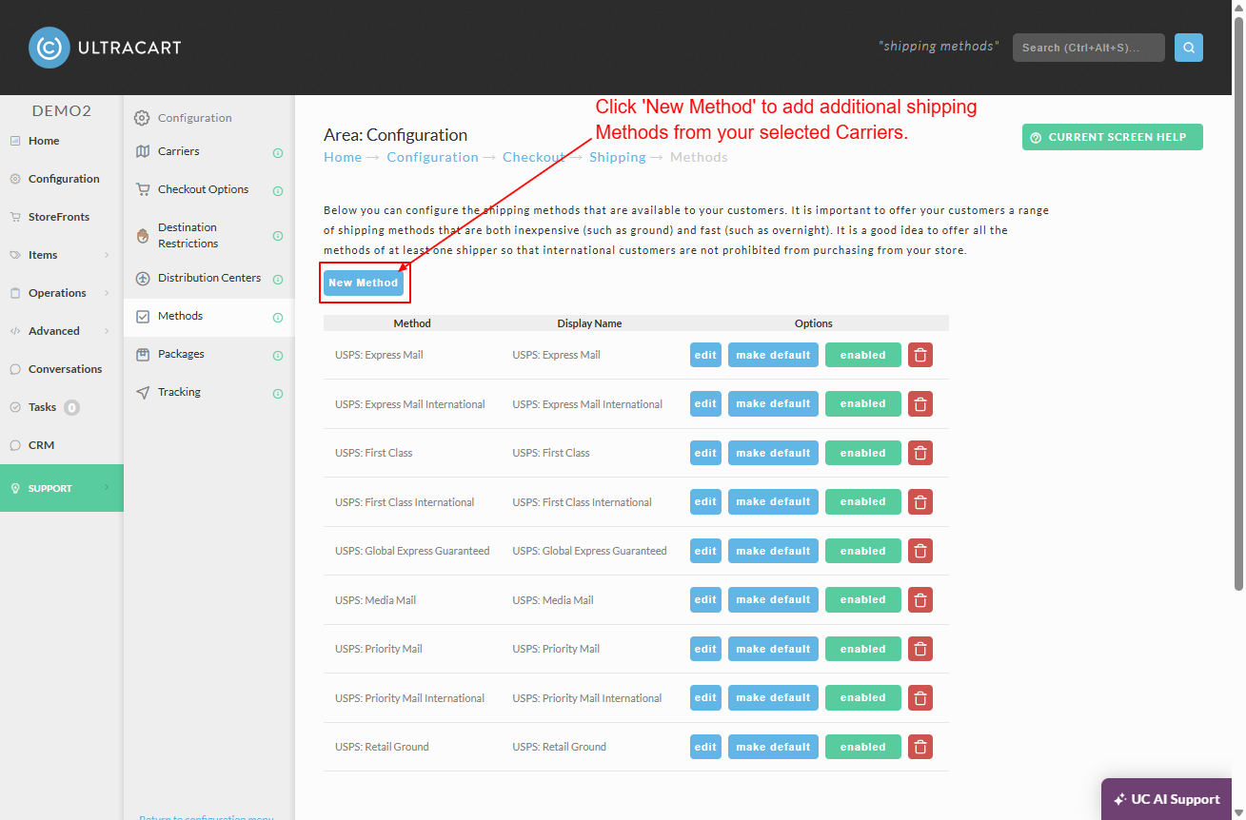Image resolution: width=1246 pixels, height=820 pixels.
Task: Expand the Advanced sidebar menu
Action: coord(62,331)
